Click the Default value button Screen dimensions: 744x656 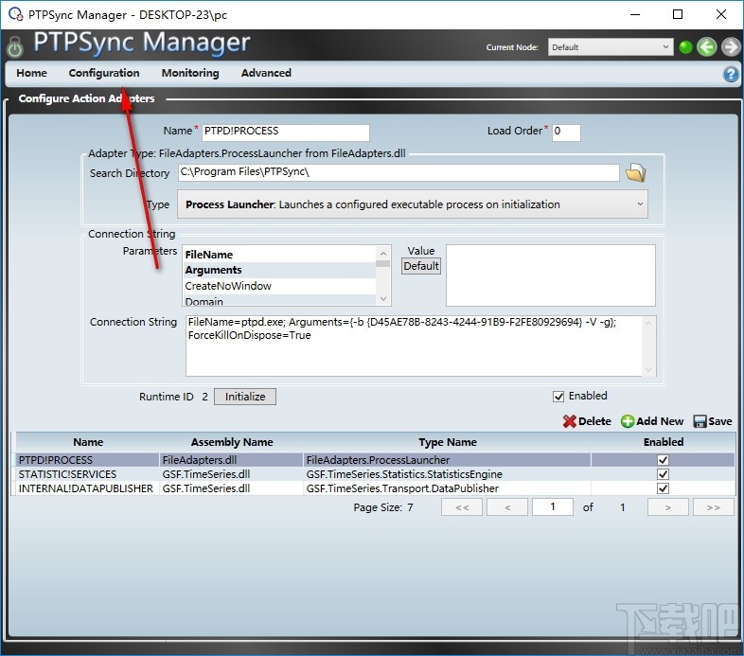pos(421,266)
